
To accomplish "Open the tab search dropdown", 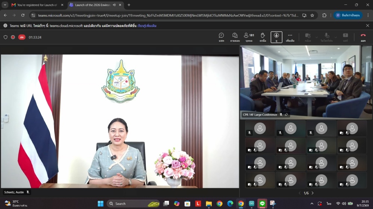I will [x=5, y=5].
